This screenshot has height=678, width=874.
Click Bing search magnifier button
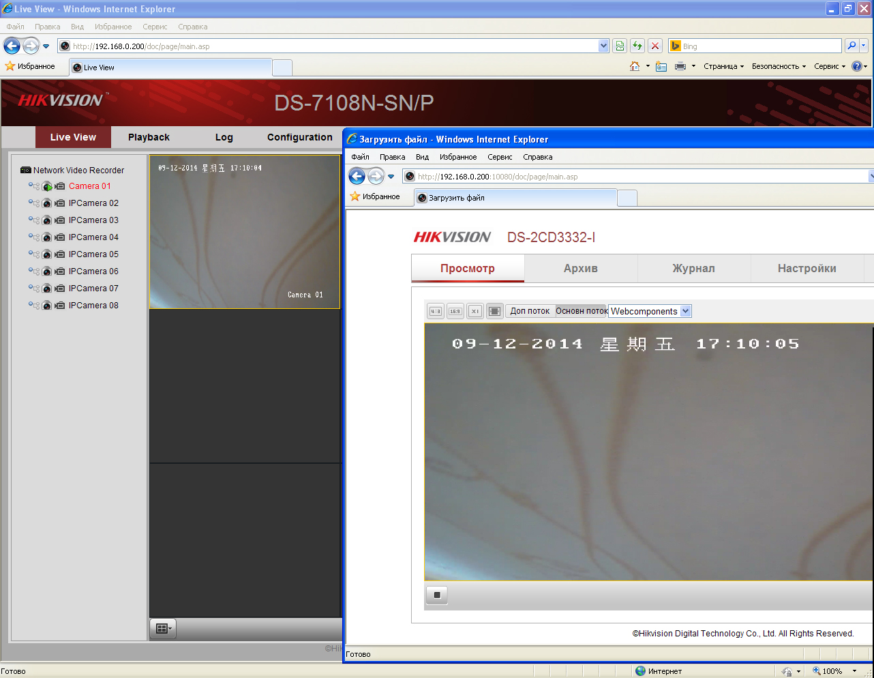pyautogui.click(x=852, y=46)
